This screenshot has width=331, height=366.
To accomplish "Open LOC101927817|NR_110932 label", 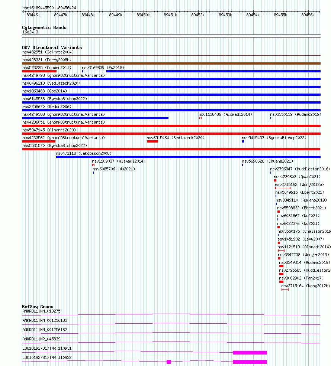I will tap(47, 357).
